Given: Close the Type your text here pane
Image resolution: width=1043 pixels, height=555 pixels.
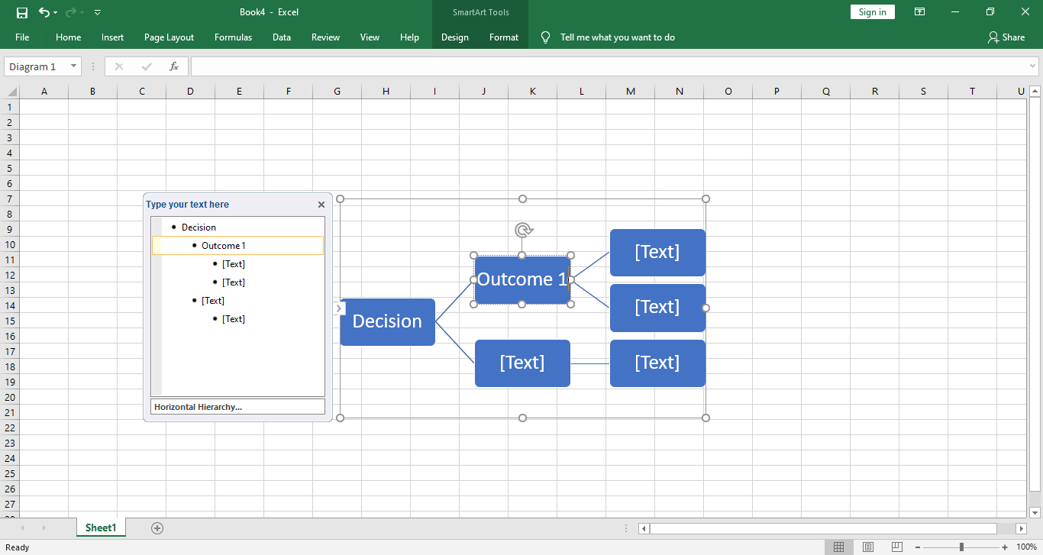Looking at the screenshot, I should tap(321, 204).
